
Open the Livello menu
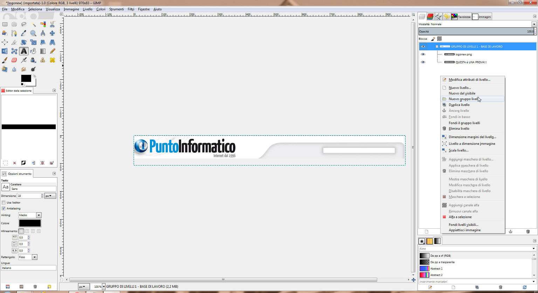[x=88, y=9]
